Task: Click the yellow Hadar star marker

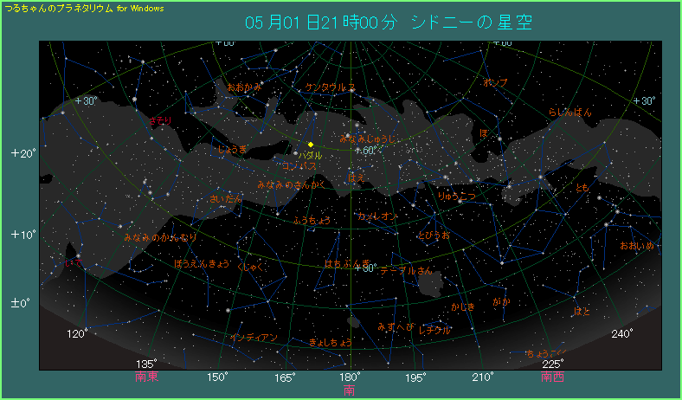Action: pyautogui.click(x=311, y=144)
